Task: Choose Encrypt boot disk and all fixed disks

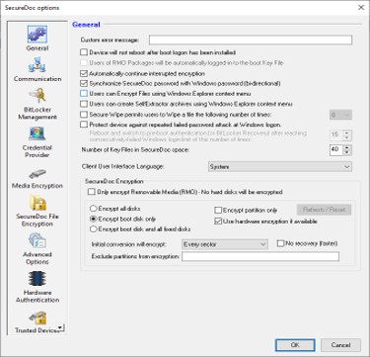Action: [93, 229]
